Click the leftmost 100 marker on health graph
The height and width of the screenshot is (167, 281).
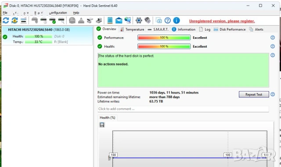pos(113,155)
